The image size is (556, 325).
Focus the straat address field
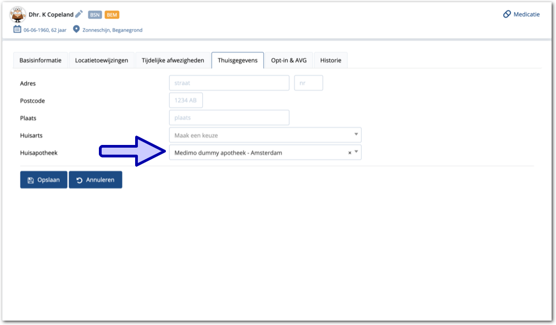[x=229, y=83]
